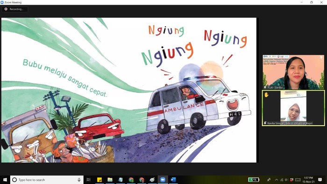Select the YLAI - Emilia video thumbnail

[x=293, y=72]
